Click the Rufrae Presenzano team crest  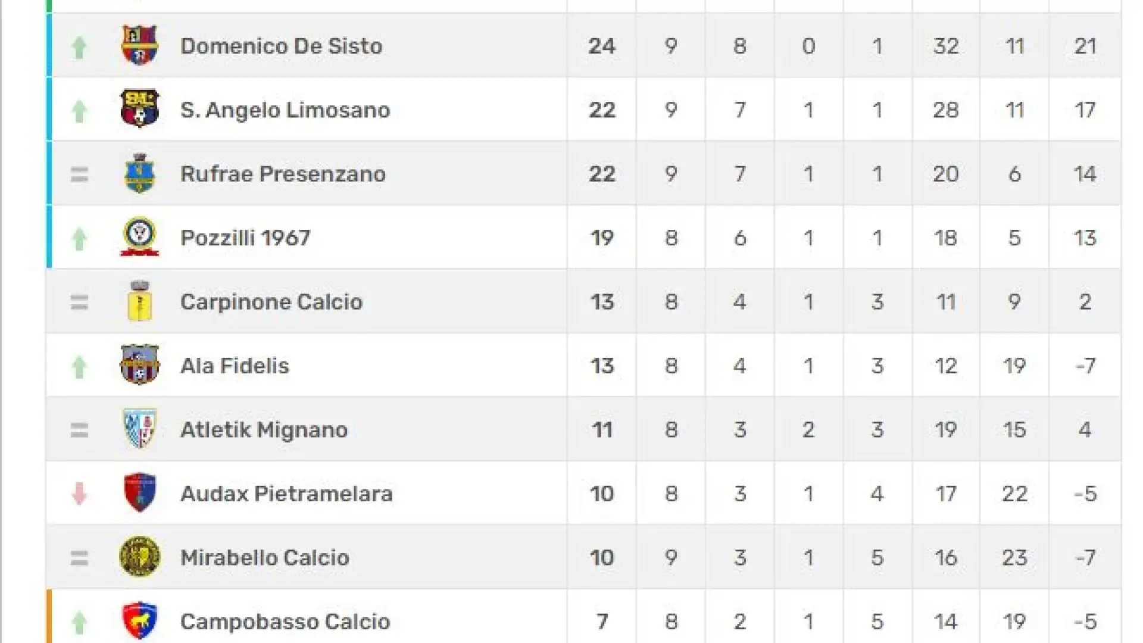[x=139, y=173]
